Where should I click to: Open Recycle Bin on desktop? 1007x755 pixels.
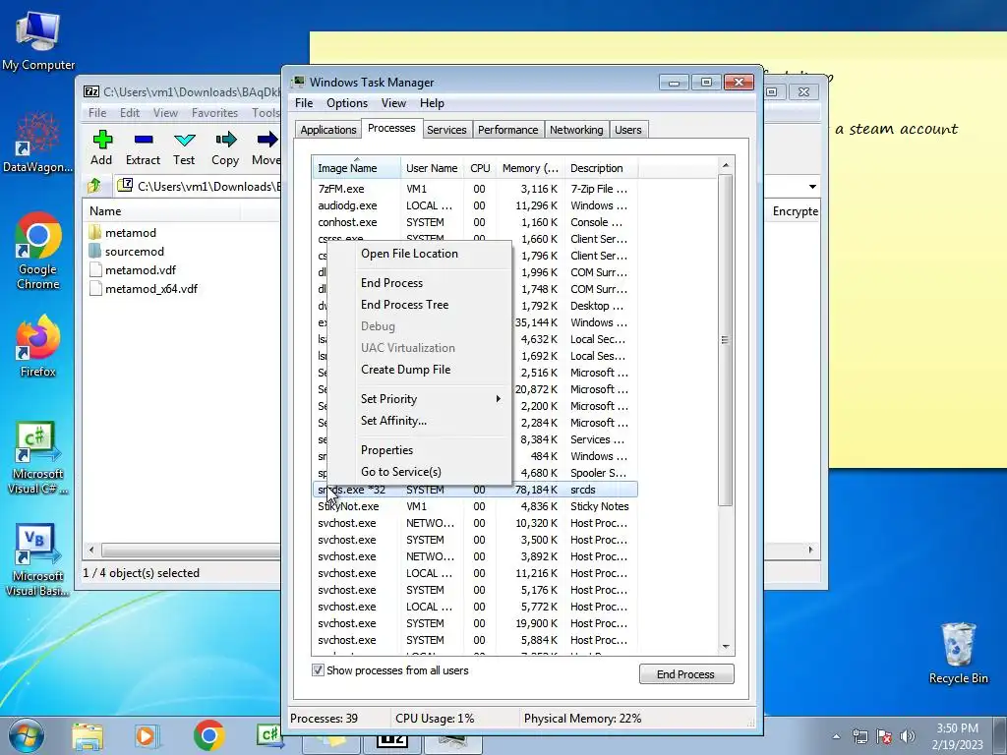958,653
